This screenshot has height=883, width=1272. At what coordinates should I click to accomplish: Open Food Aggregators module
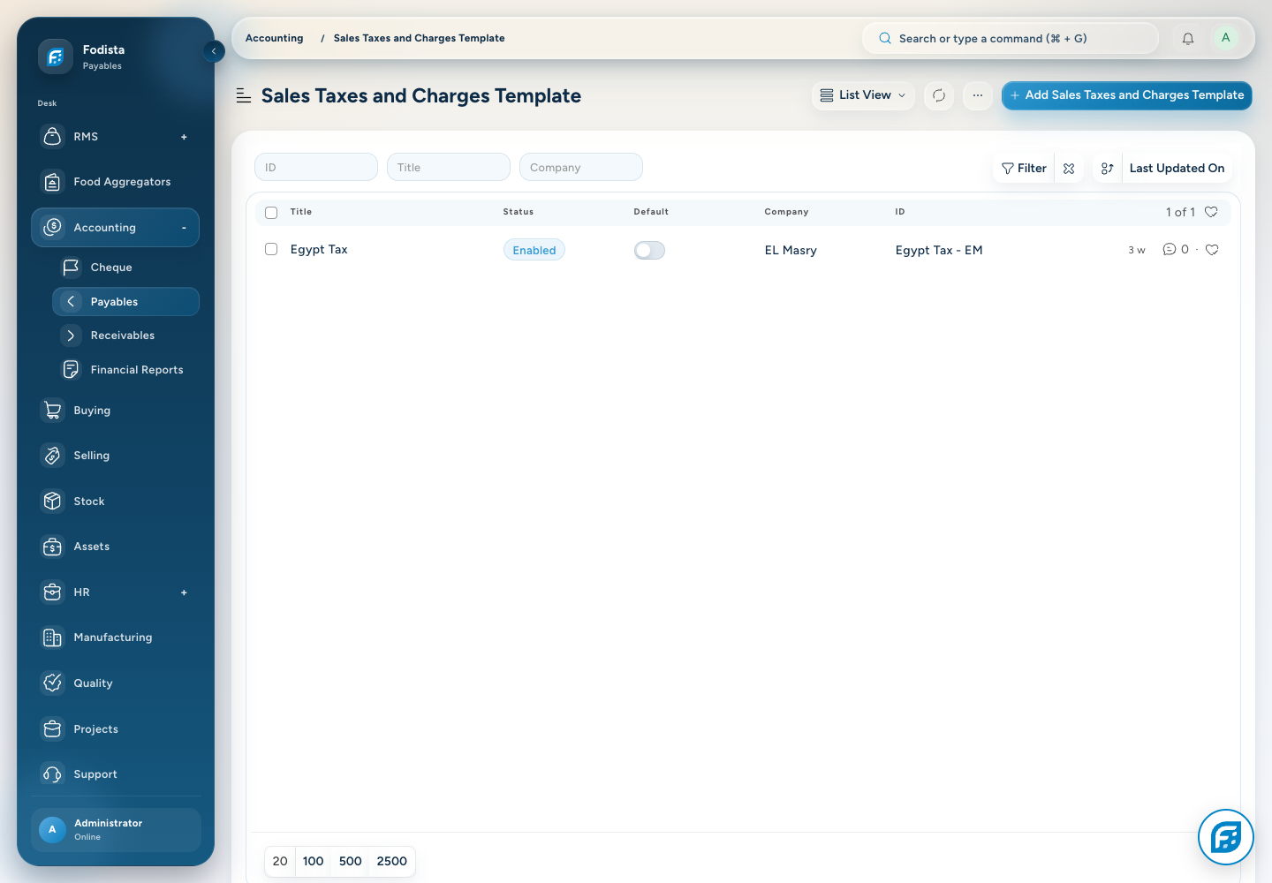point(115,182)
